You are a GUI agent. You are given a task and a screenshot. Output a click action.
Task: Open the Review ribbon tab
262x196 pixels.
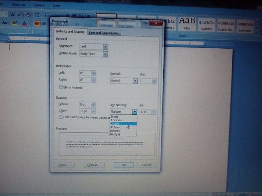pyautogui.click(x=39, y=5)
